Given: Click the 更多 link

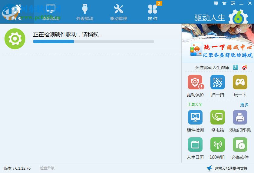Looking at the screenshot, I should coord(244,105).
